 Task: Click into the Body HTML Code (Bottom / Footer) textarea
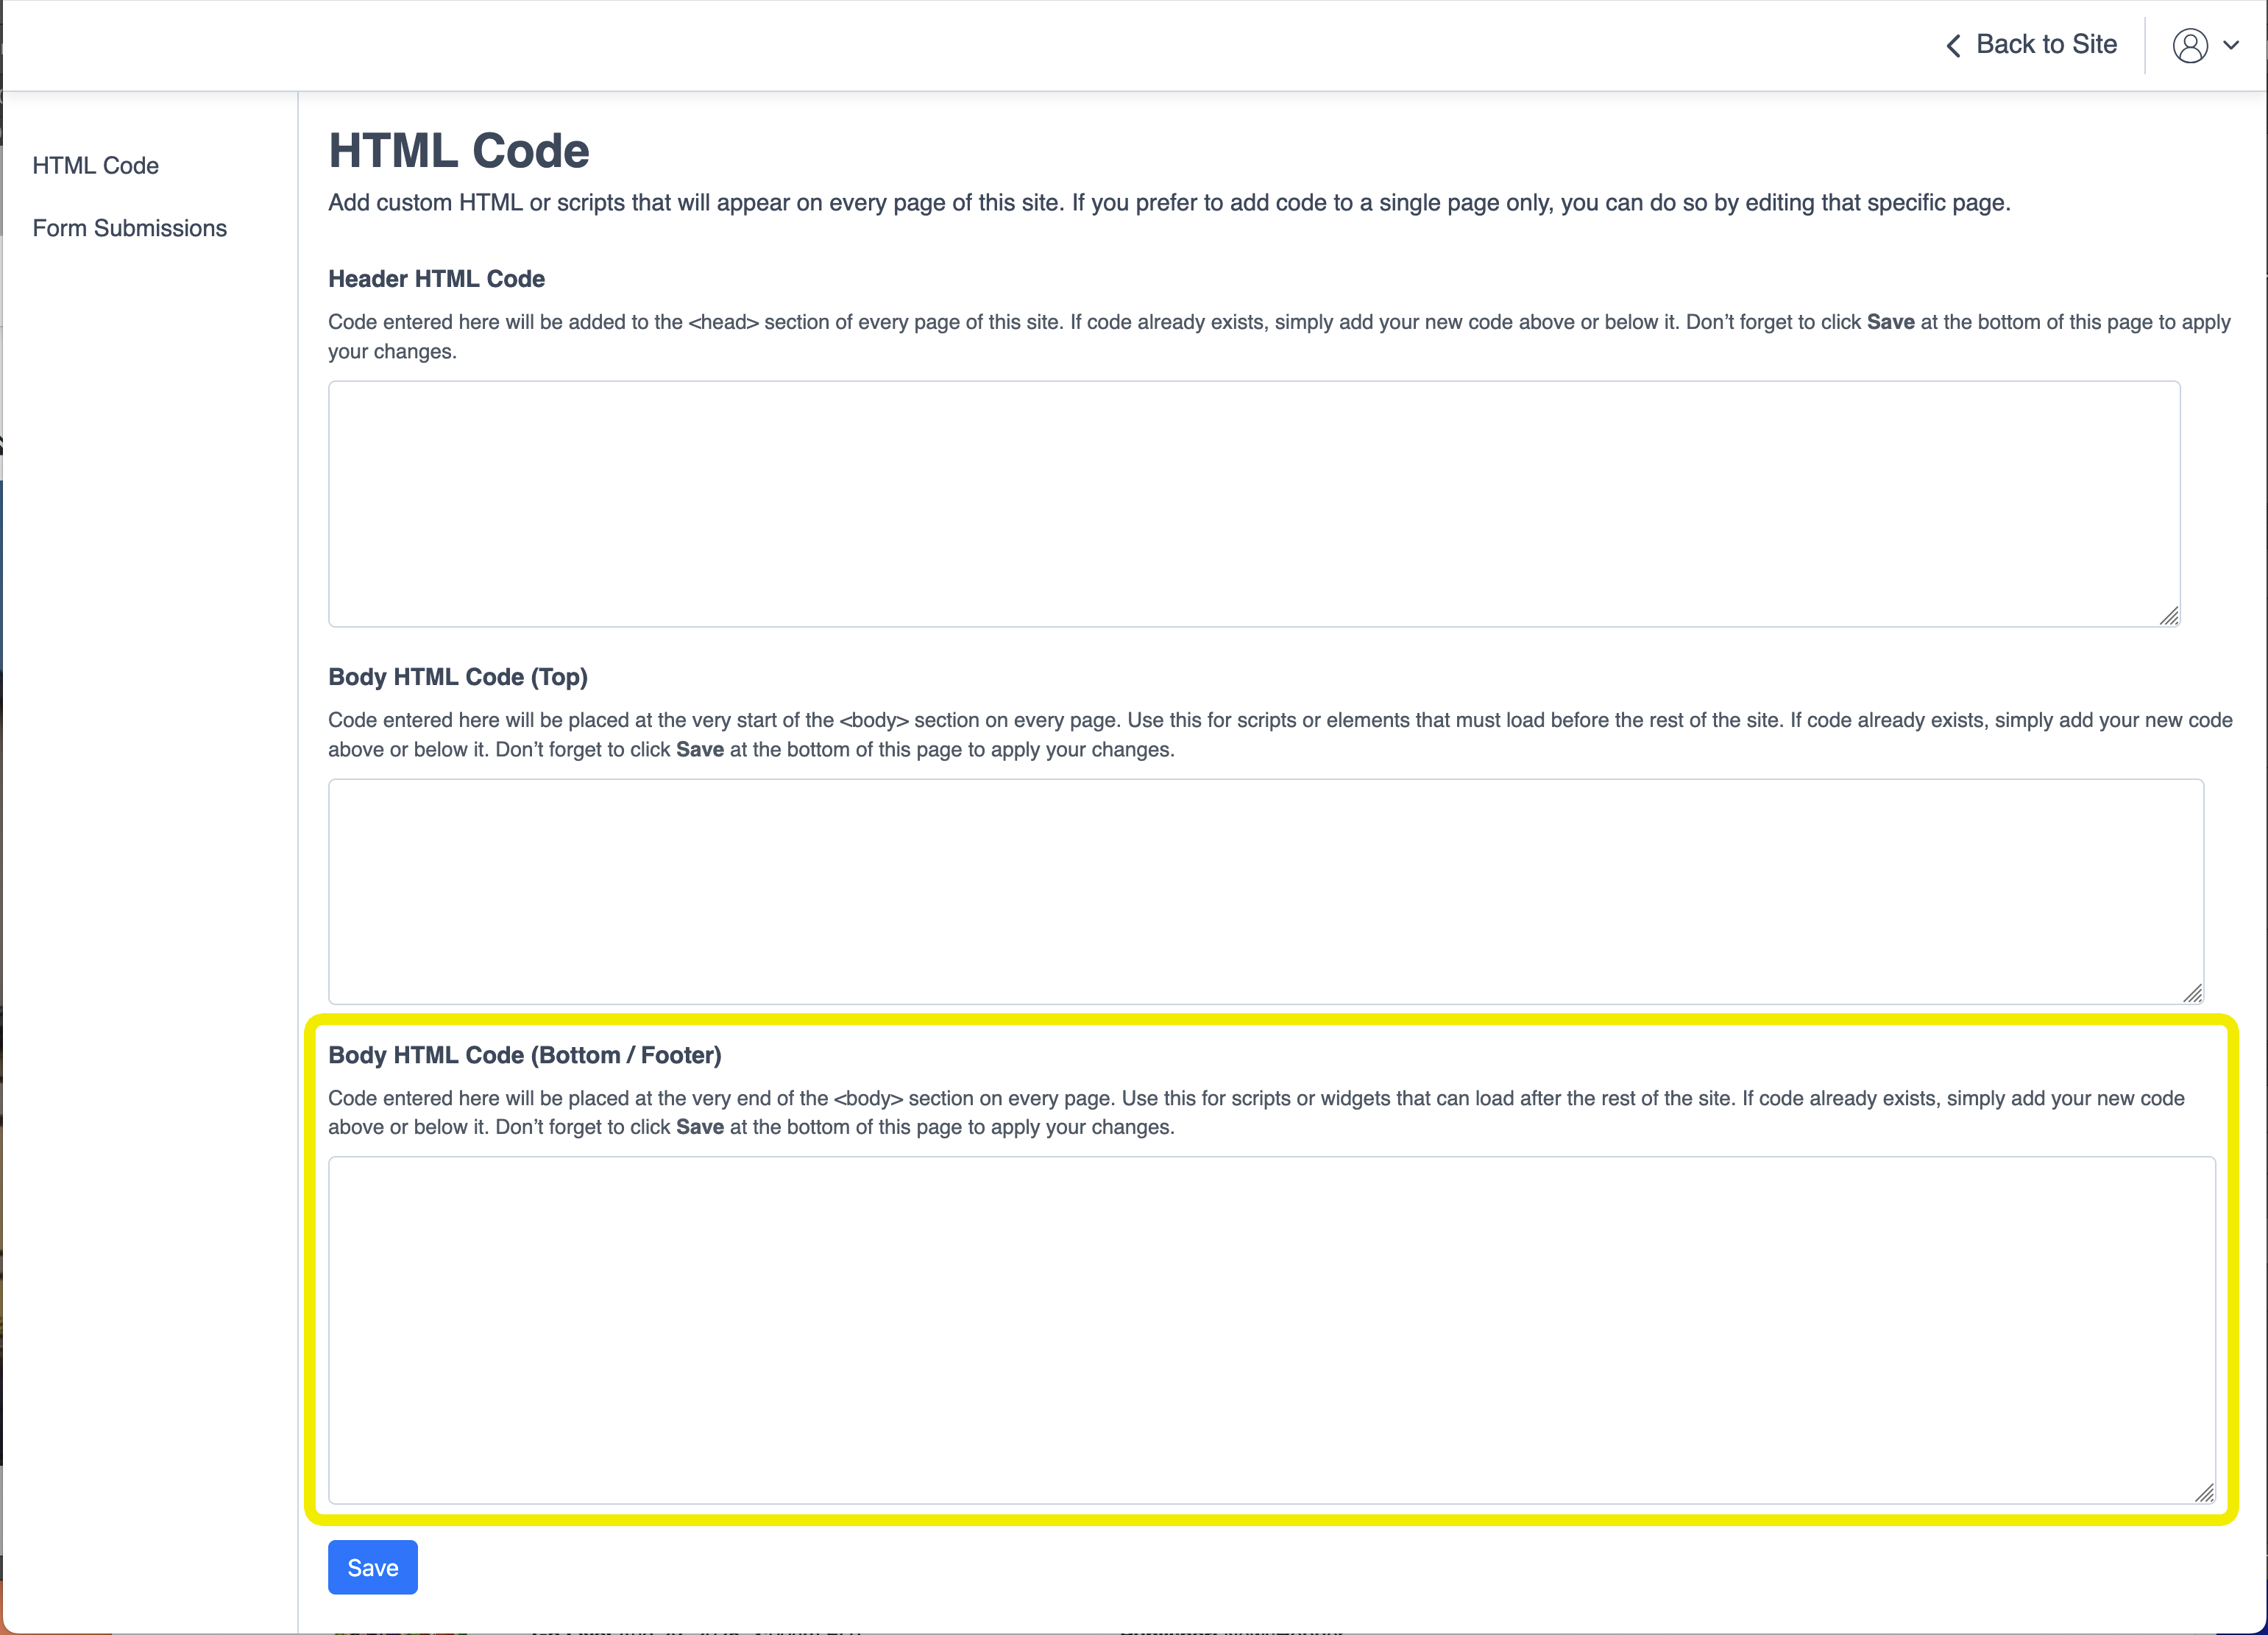tap(1272, 1330)
